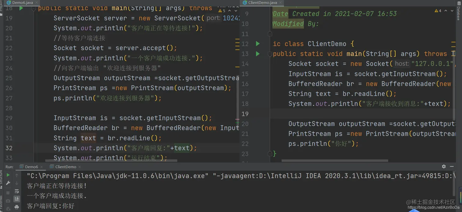Click 'String text = br.readLine();' in ClientDemo line 17
The image size is (462, 212).
(342, 94)
